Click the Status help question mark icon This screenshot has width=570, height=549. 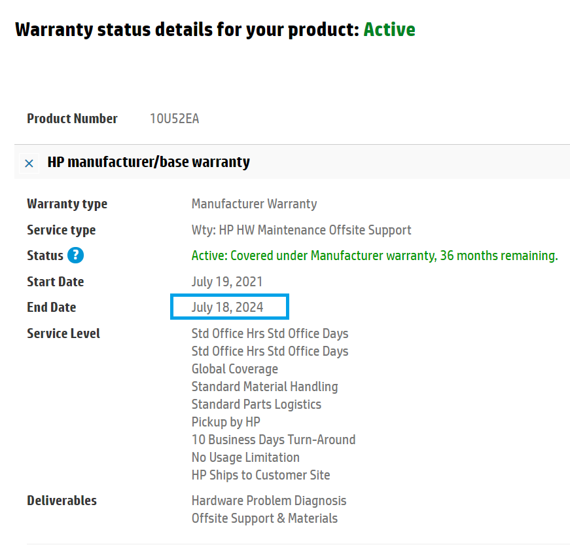point(76,256)
